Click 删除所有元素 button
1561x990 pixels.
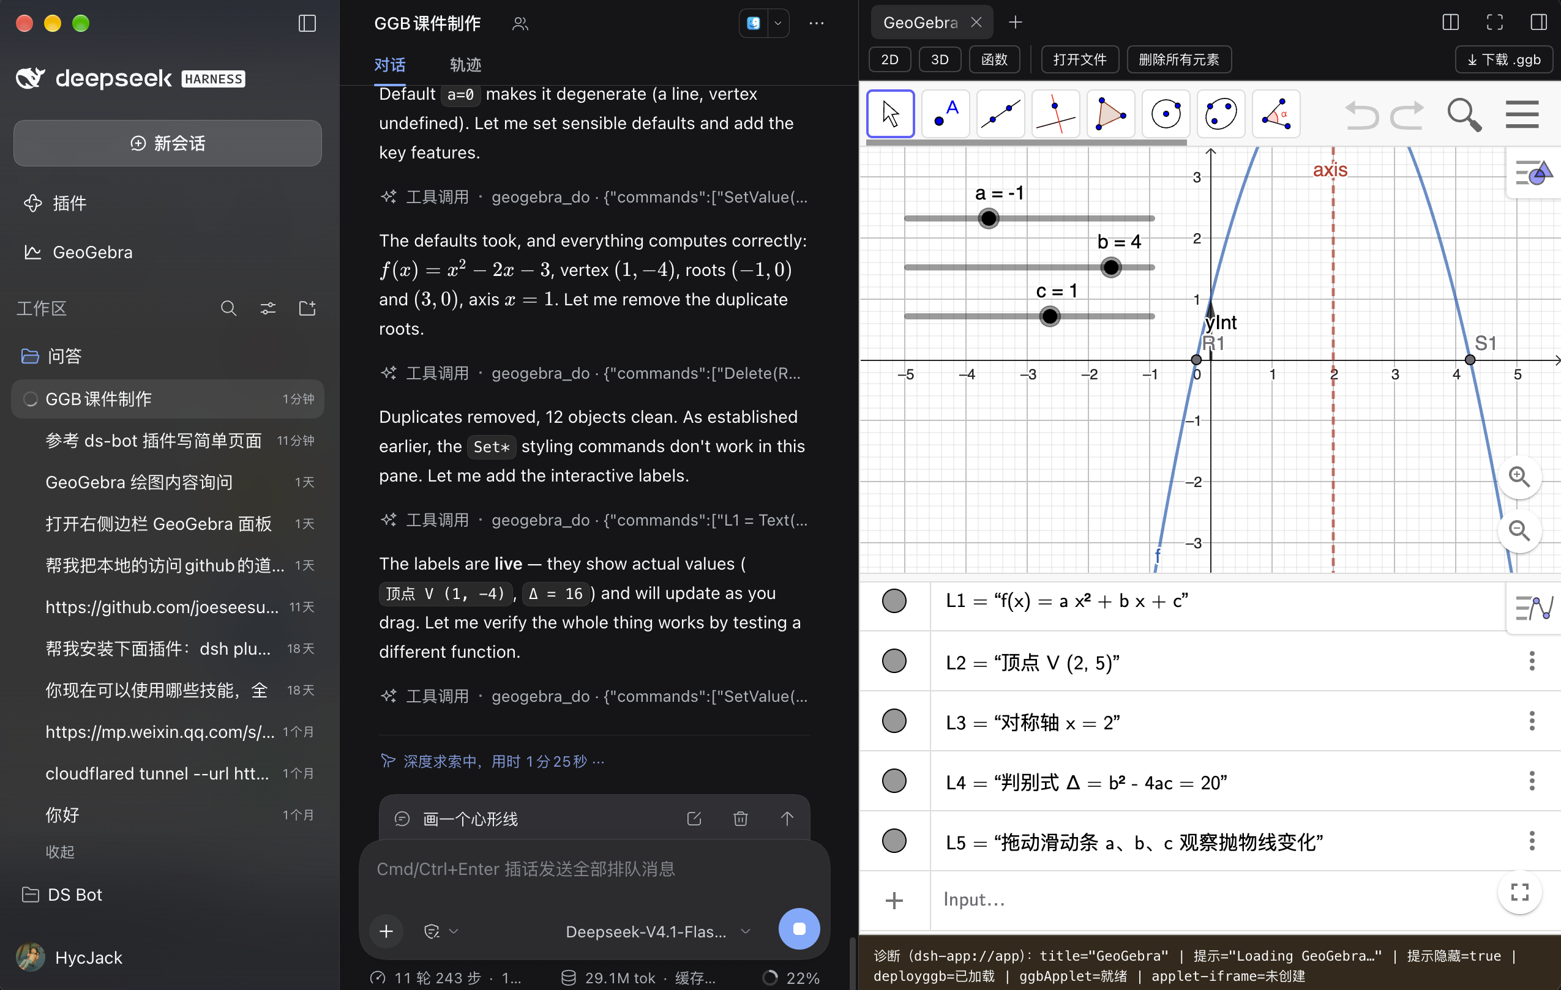tap(1178, 59)
